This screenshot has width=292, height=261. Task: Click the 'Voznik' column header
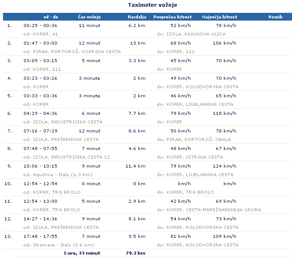pos(275,17)
